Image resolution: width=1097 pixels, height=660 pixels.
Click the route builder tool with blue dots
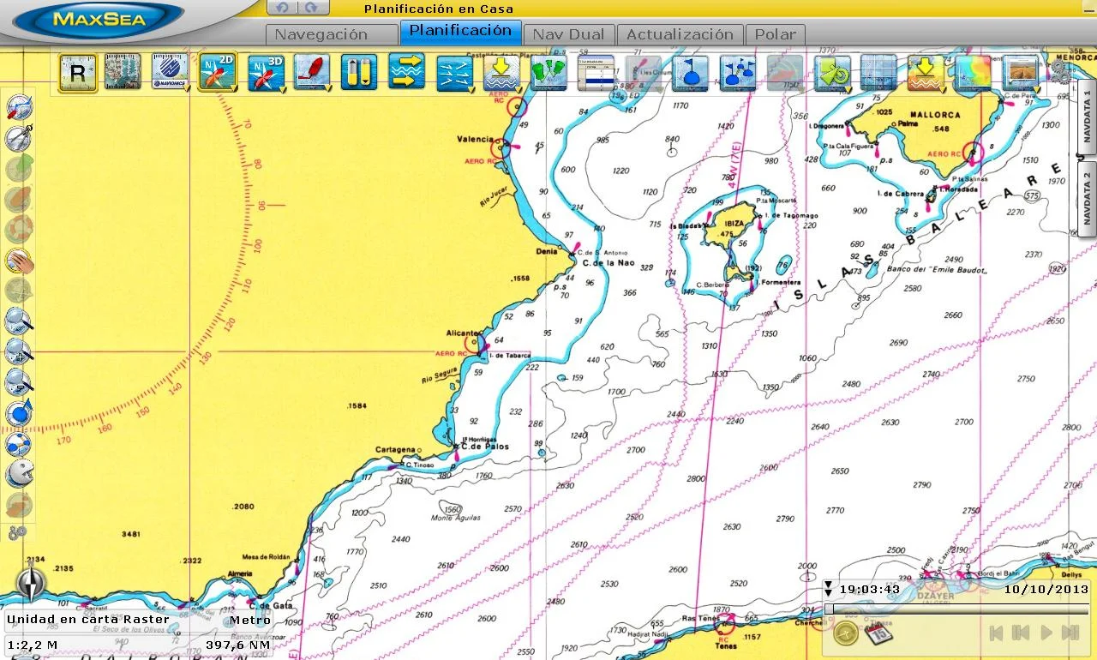click(x=18, y=444)
